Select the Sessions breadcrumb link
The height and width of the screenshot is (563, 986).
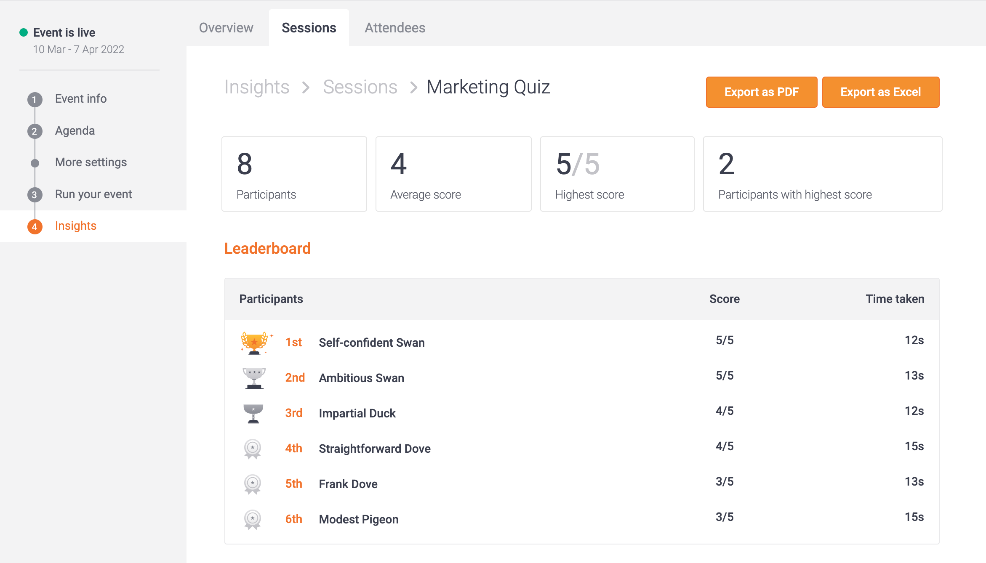click(x=360, y=87)
